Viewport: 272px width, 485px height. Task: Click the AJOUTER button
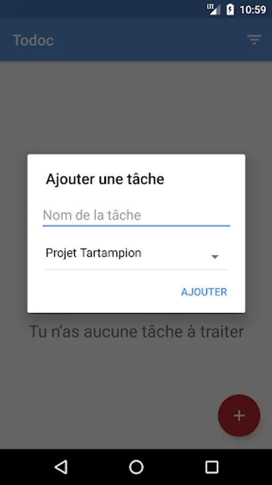click(x=204, y=292)
